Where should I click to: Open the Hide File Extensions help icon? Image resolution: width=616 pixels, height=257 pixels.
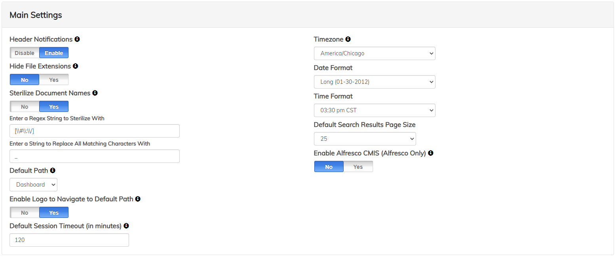tap(76, 66)
